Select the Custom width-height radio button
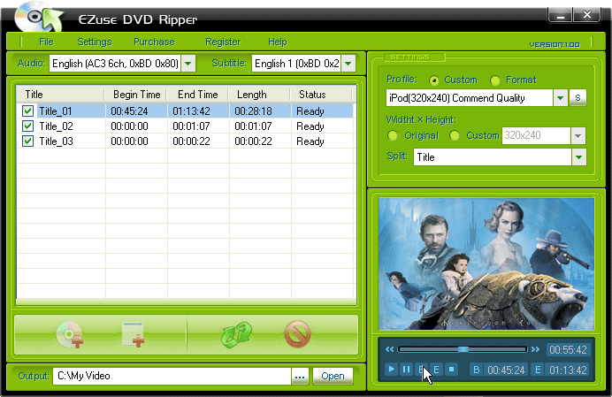The image size is (612, 397). (455, 135)
